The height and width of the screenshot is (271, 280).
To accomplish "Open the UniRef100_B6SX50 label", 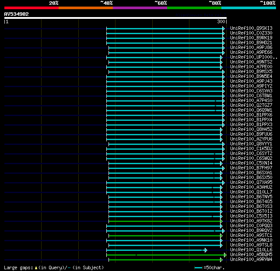I will tap(251, 178).
